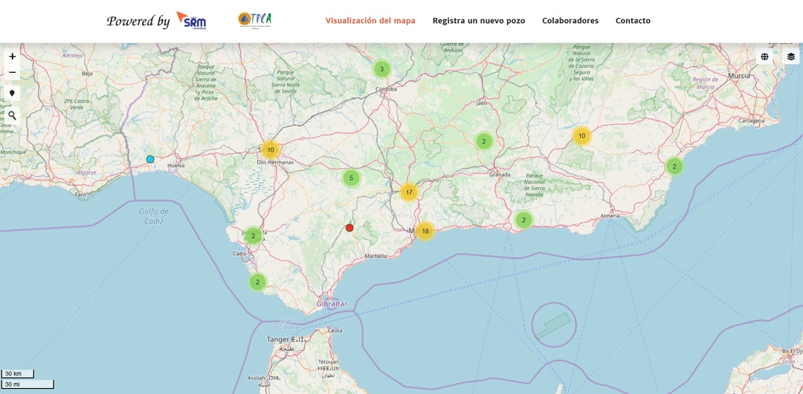Image resolution: width=803 pixels, height=394 pixels.
Task: Open the map layers stack control
Action: (x=790, y=56)
